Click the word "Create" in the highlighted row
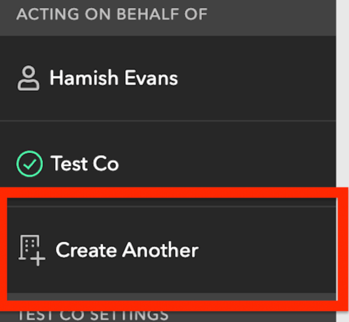349x322 pixels. pyautogui.click(x=86, y=250)
